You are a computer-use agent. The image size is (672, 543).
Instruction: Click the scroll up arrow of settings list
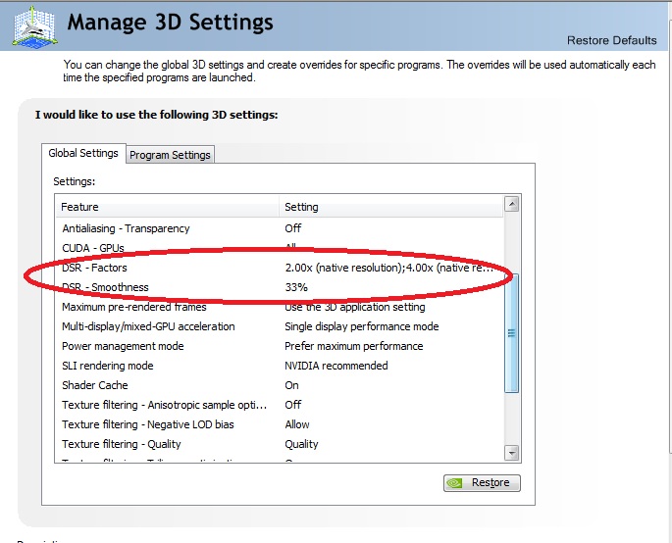pos(512,204)
